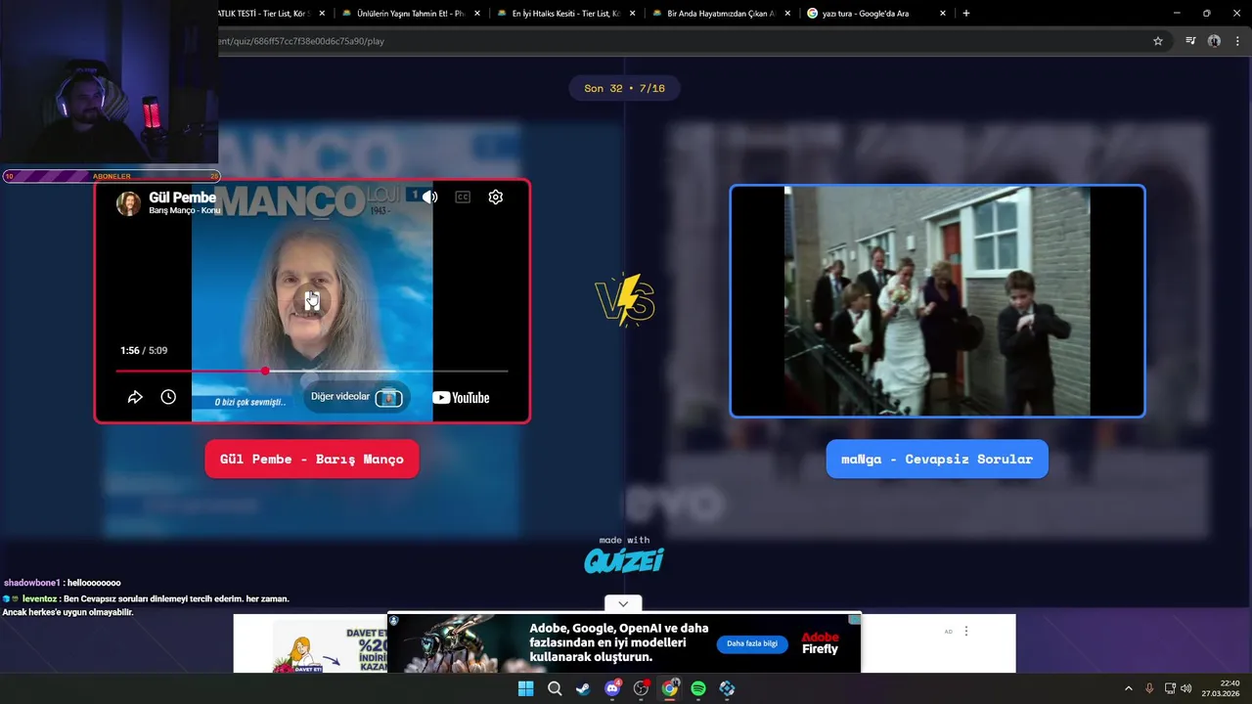Bookmark this page with the star icon

click(1158, 41)
